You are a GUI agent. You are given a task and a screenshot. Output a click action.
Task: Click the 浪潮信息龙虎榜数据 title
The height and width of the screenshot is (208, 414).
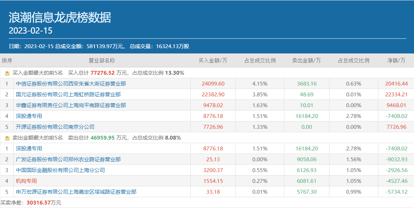pos(60,17)
